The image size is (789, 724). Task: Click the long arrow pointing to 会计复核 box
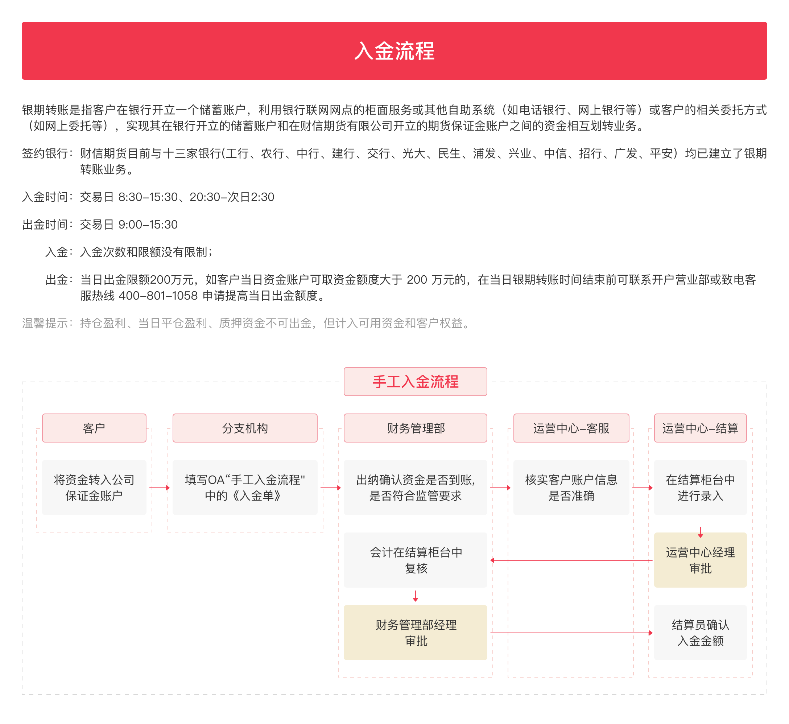click(x=571, y=560)
